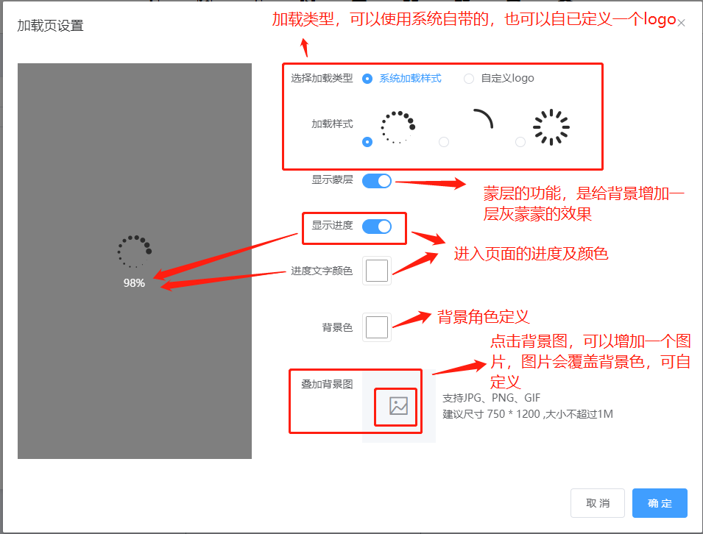Click the single arc loading style icon
The image size is (703, 534).
(484, 118)
